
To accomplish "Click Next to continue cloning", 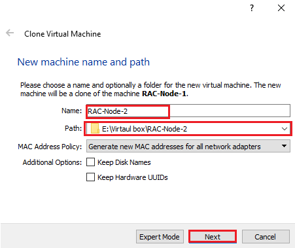I will pyautogui.click(x=213, y=237).
